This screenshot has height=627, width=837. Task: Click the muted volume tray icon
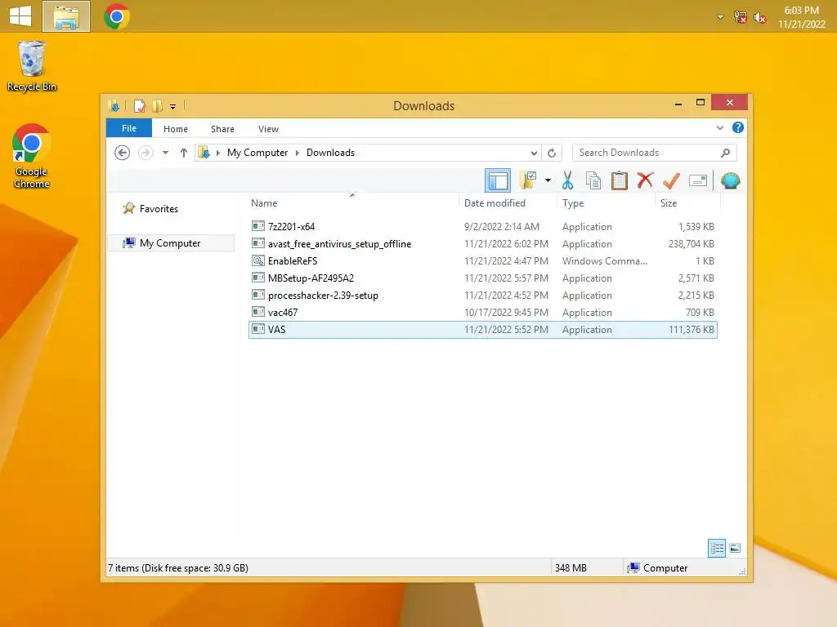click(759, 18)
